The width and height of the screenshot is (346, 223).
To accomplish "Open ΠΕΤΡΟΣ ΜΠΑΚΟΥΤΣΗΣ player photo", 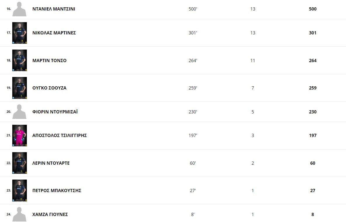I will click(20, 191).
